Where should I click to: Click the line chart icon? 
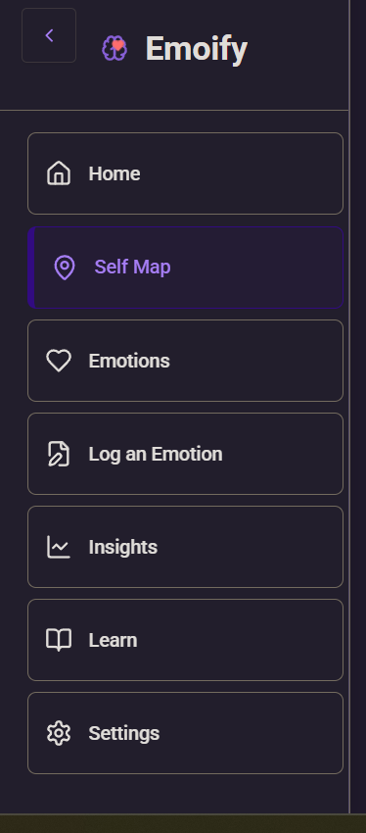point(59,547)
